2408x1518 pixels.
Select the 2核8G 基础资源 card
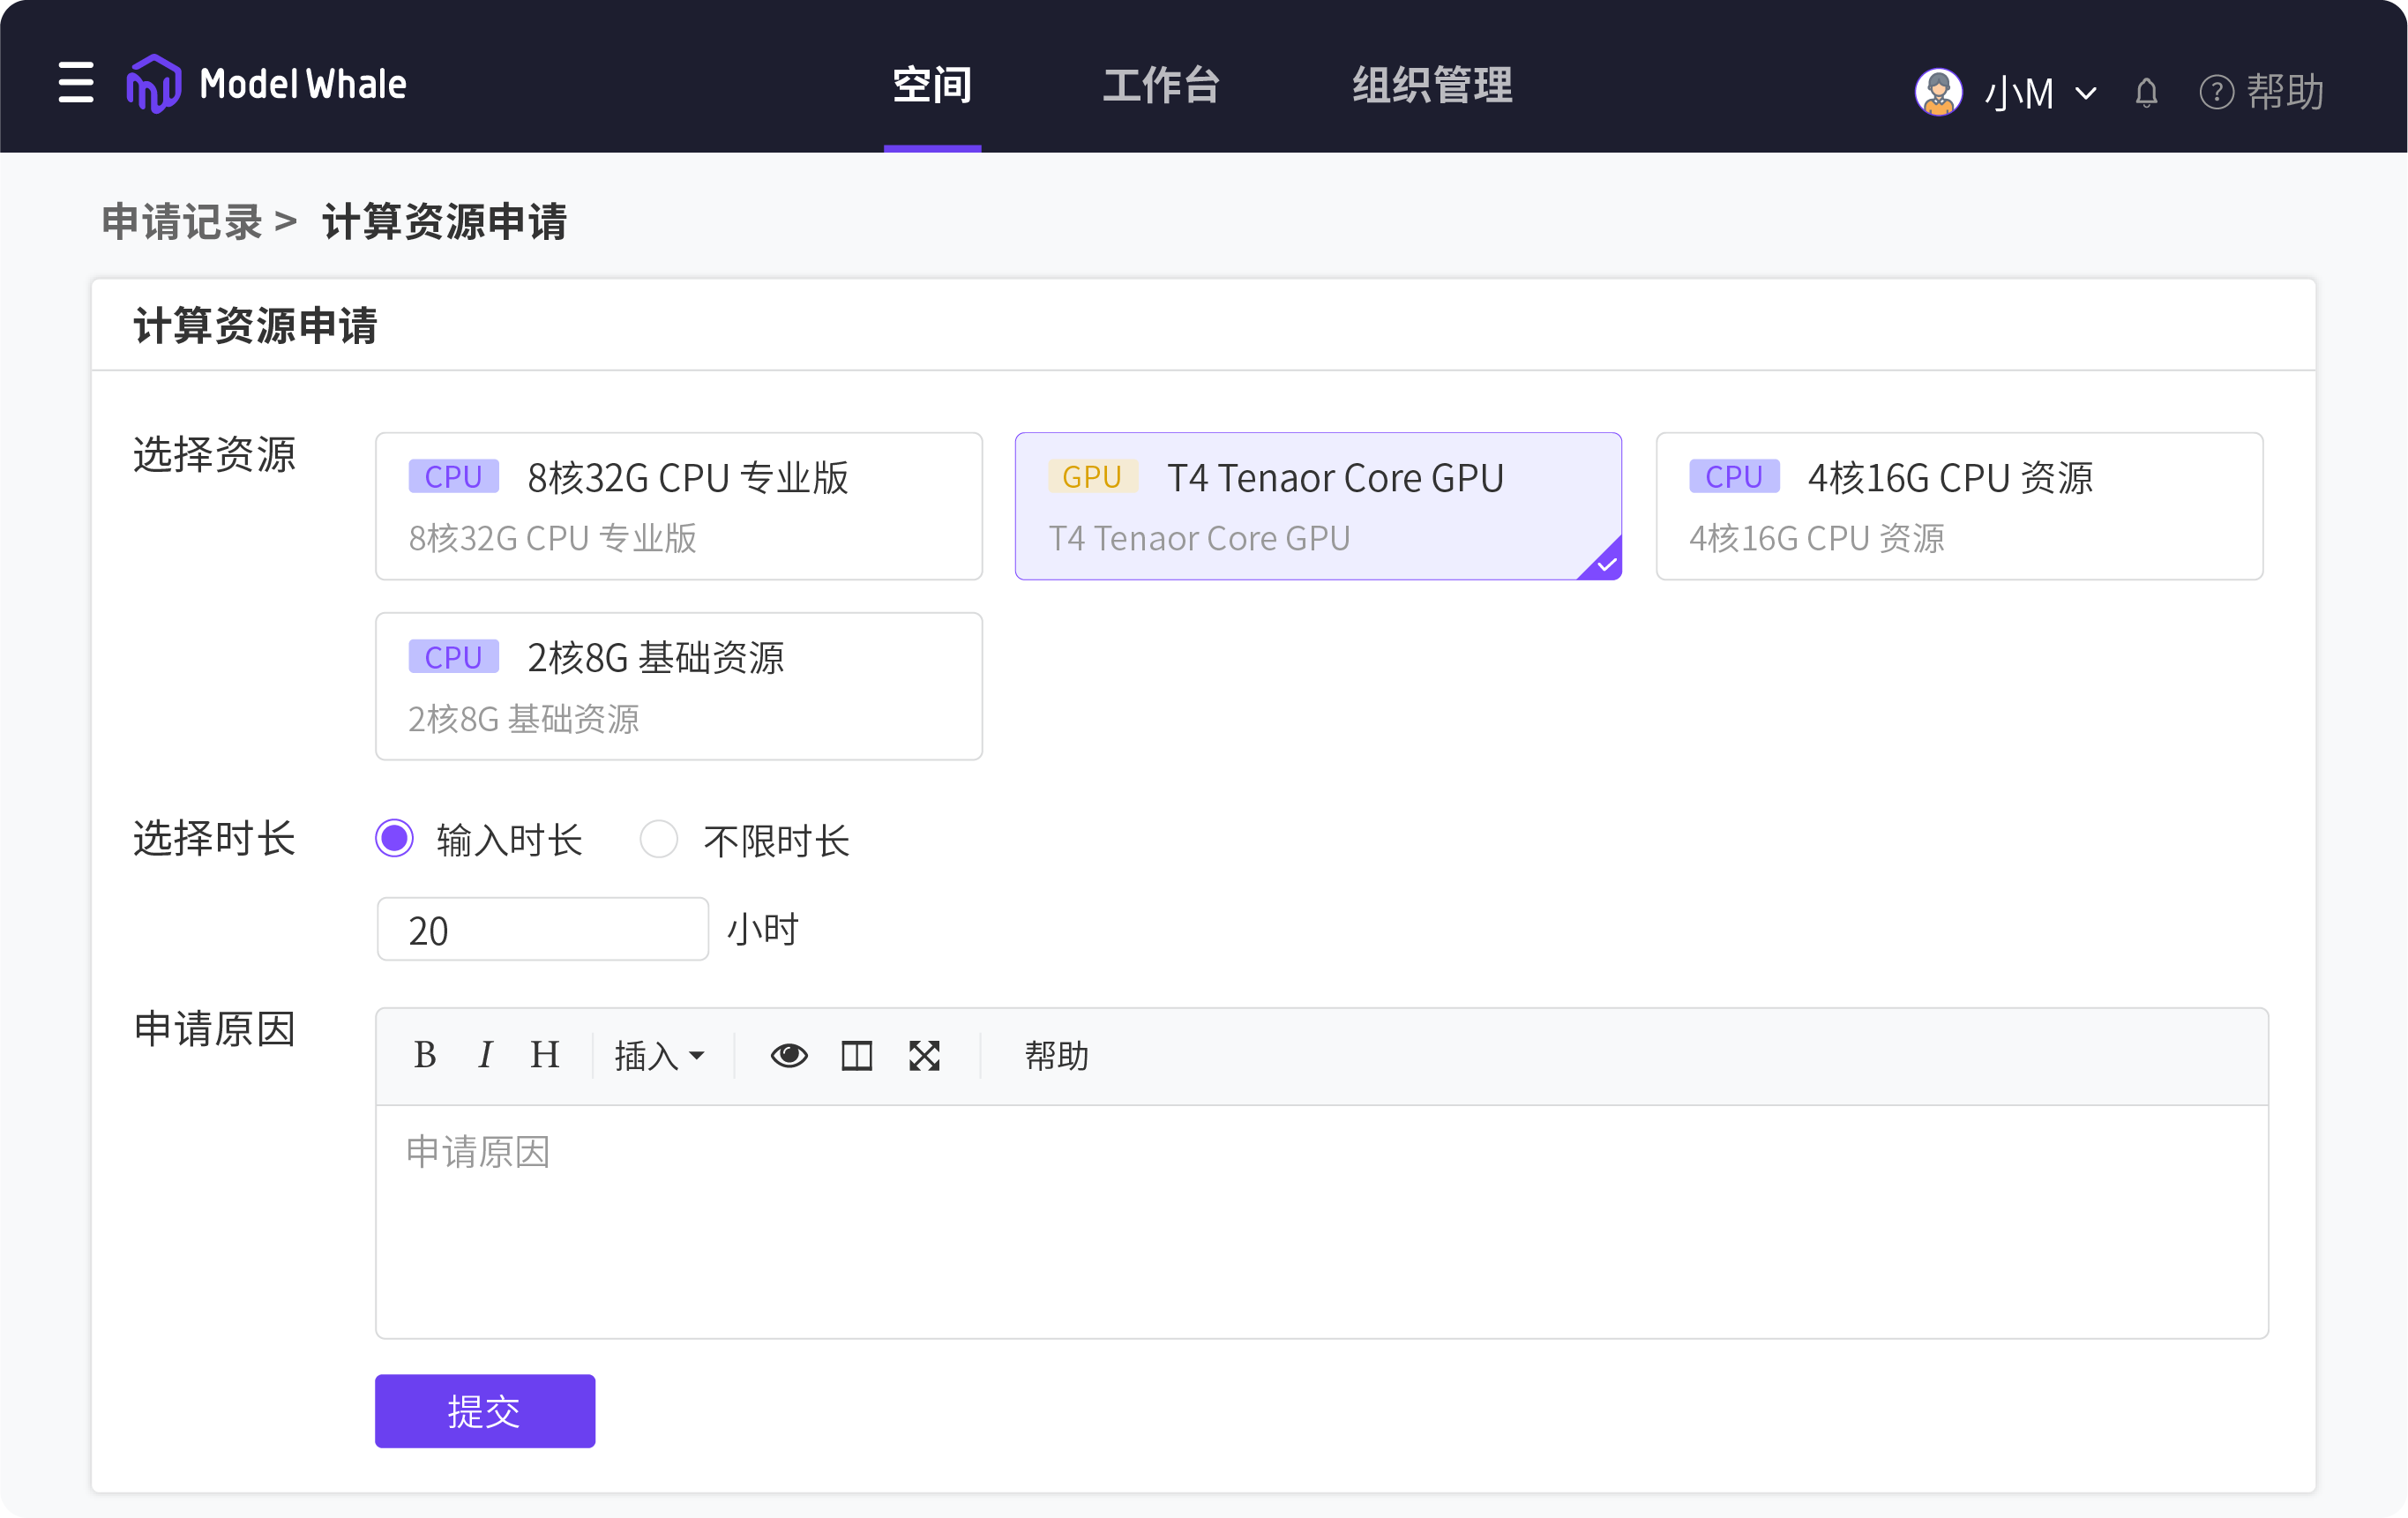(679, 686)
